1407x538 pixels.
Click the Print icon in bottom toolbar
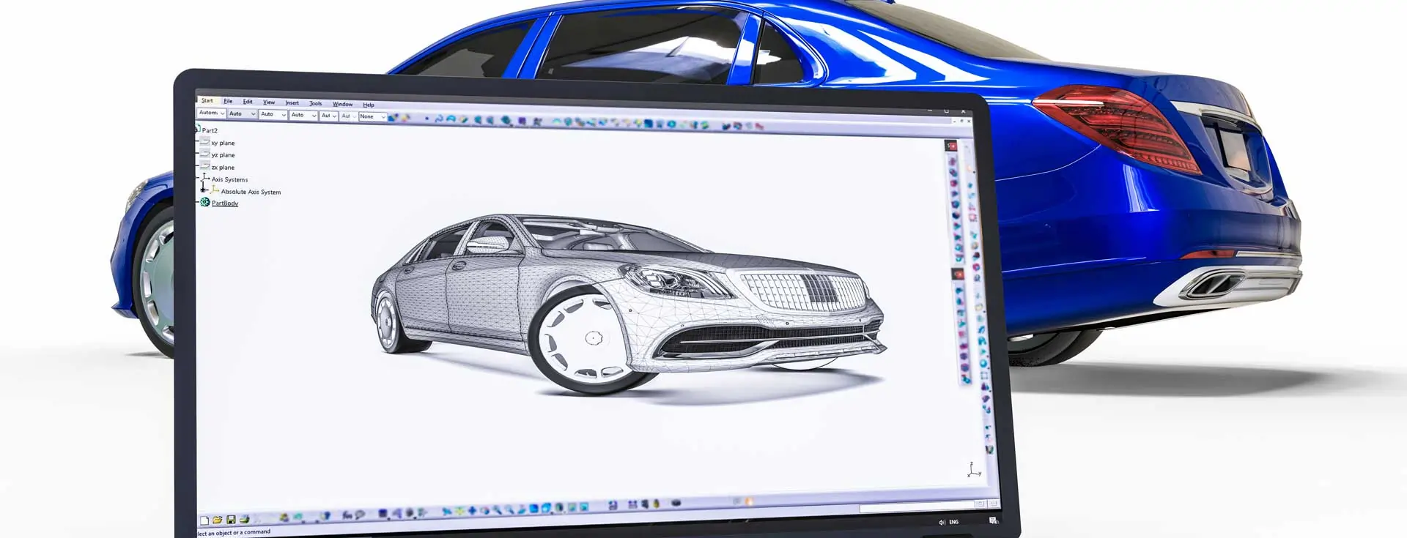pos(245,520)
